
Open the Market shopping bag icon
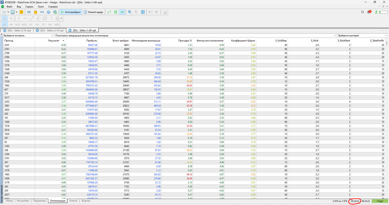pos(36,12)
